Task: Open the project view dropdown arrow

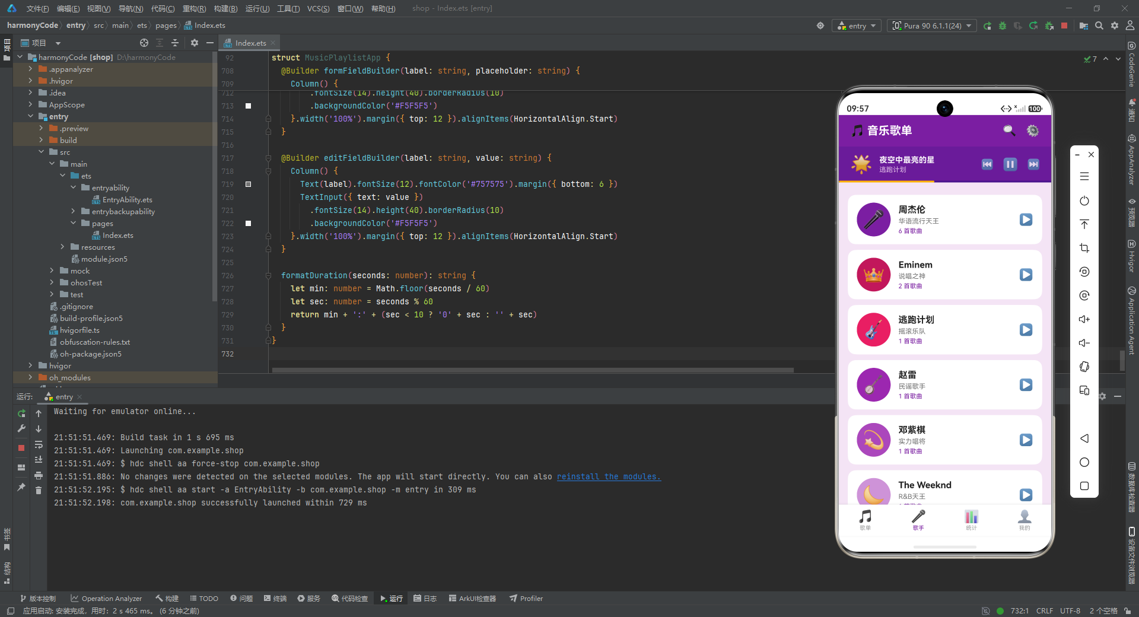Action: (x=58, y=43)
